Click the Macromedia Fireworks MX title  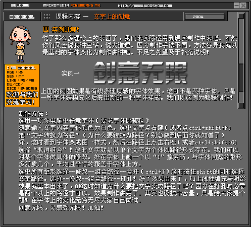click(x=72, y=6)
